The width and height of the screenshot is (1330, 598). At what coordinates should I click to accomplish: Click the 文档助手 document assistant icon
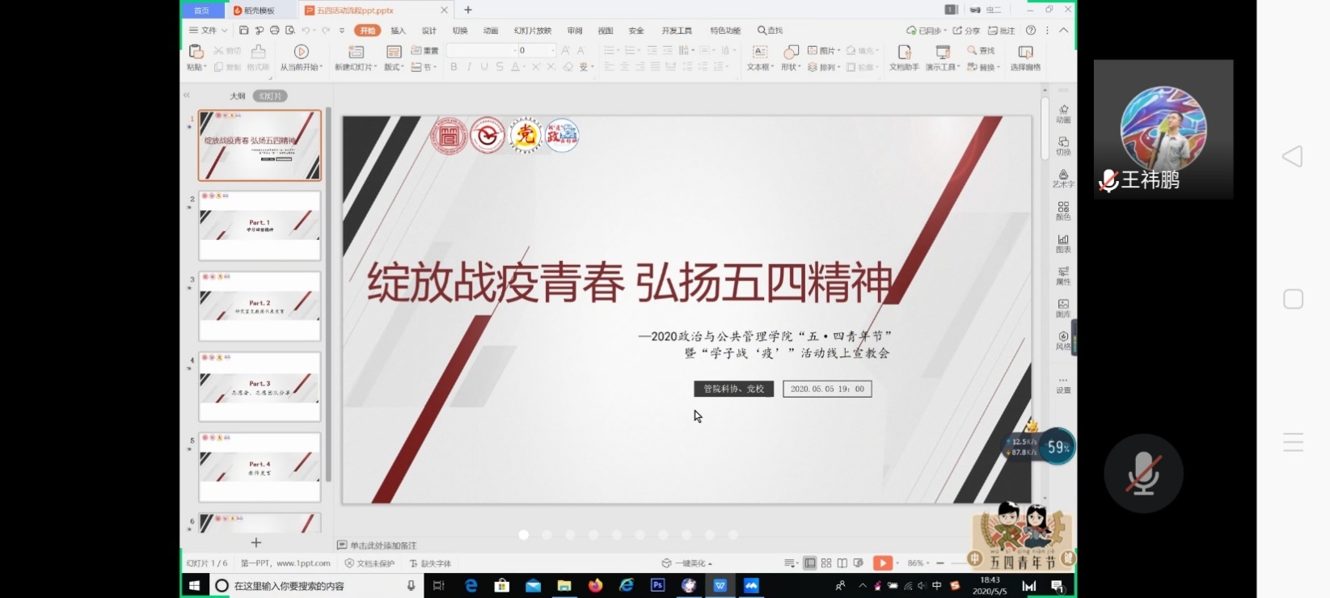pyautogui.click(x=904, y=53)
